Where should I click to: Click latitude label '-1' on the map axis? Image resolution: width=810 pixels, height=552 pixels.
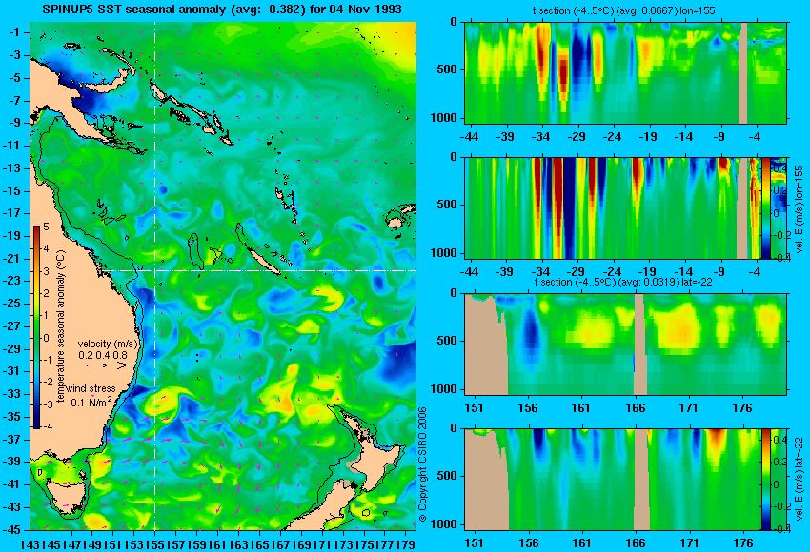tap(14, 32)
